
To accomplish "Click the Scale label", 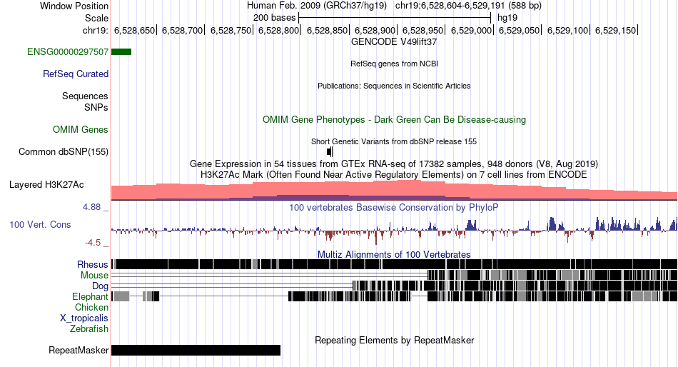I will point(96,18).
